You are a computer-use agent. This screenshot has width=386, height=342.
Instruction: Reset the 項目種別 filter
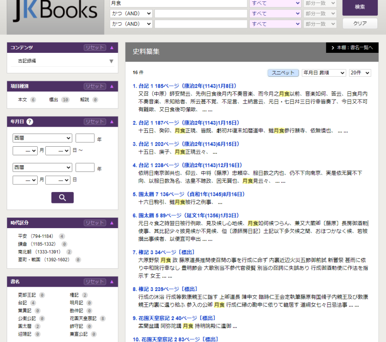coord(95,86)
